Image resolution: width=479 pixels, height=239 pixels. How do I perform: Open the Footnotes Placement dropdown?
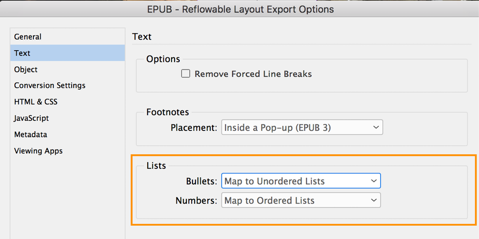pos(302,128)
